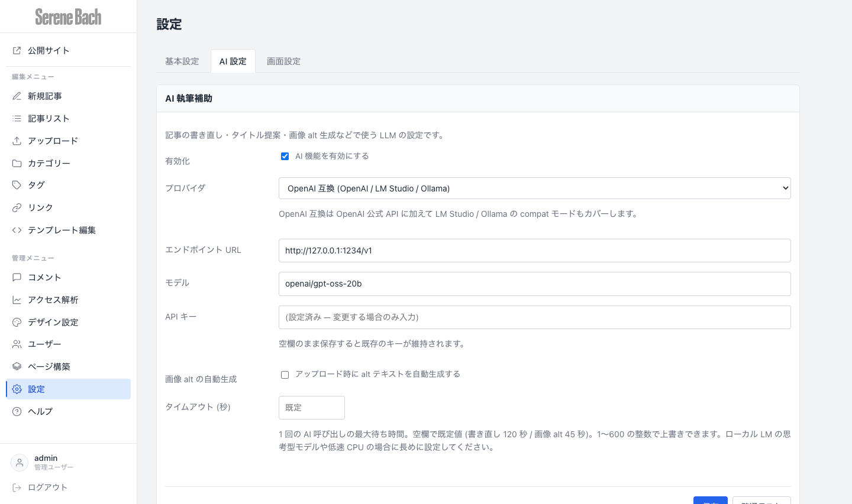Select the AI 設定 tab
This screenshot has width=852, height=504.
(233, 61)
